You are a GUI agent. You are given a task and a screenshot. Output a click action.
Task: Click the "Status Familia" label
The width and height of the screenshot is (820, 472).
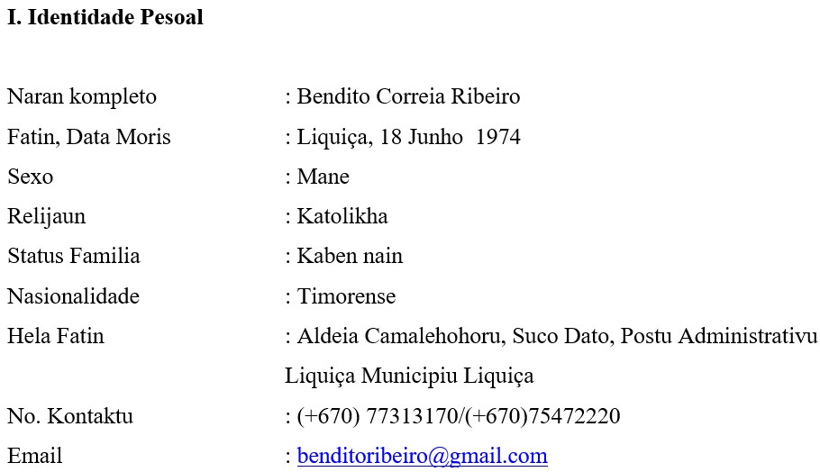pyautogui.click(x=74, y=257)
